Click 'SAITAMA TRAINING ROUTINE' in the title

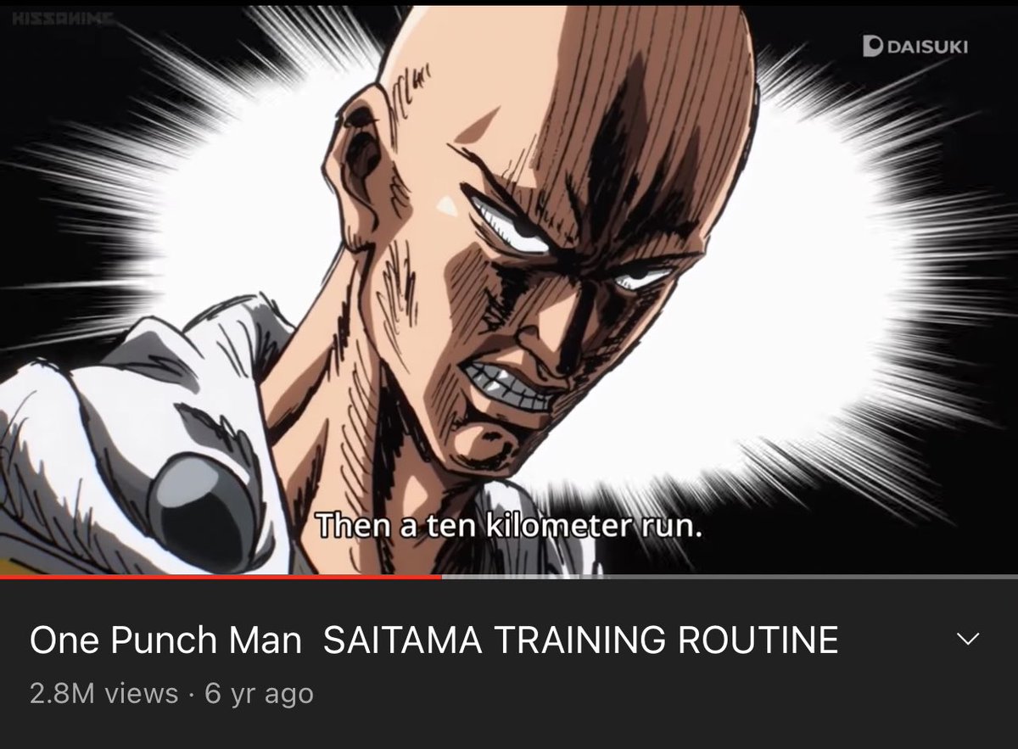(581, 640)
